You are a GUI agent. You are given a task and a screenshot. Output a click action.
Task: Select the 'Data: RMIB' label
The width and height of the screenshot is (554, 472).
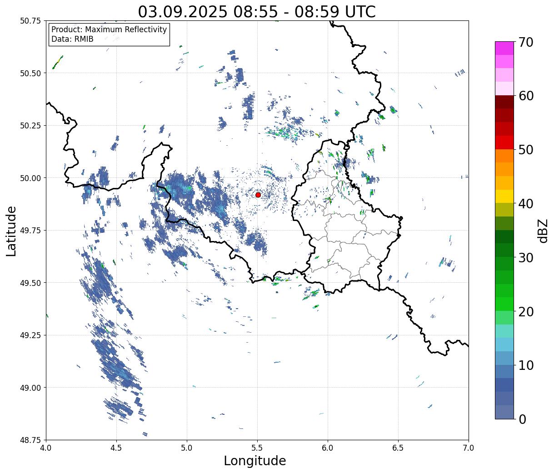[72, 39]
